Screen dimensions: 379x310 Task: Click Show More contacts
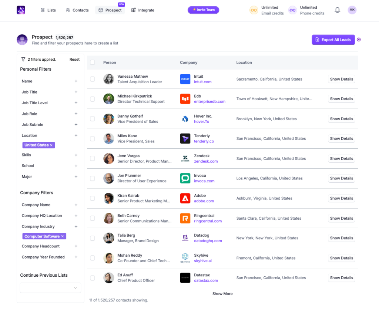(222, 294)
